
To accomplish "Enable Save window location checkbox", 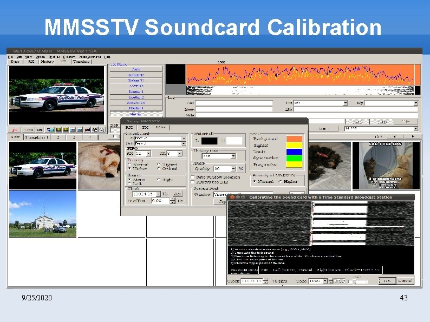I will click(192, 178).
